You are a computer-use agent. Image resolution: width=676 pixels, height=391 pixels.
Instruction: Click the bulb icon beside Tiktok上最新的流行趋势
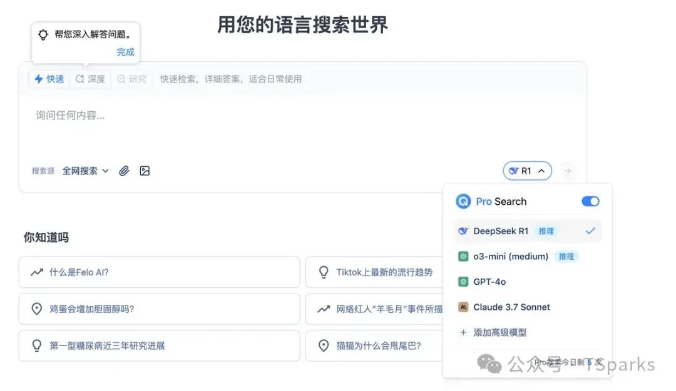(324, 272)
